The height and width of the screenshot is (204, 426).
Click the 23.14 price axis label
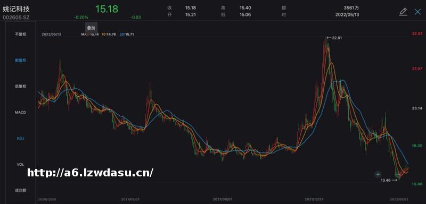tap(417, 108)
